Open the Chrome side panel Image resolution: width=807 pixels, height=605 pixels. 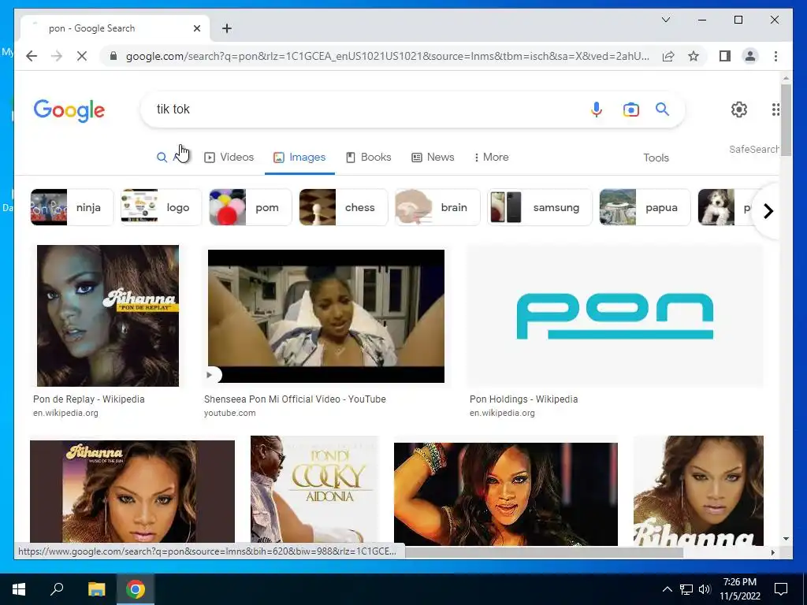pos(725,56)
